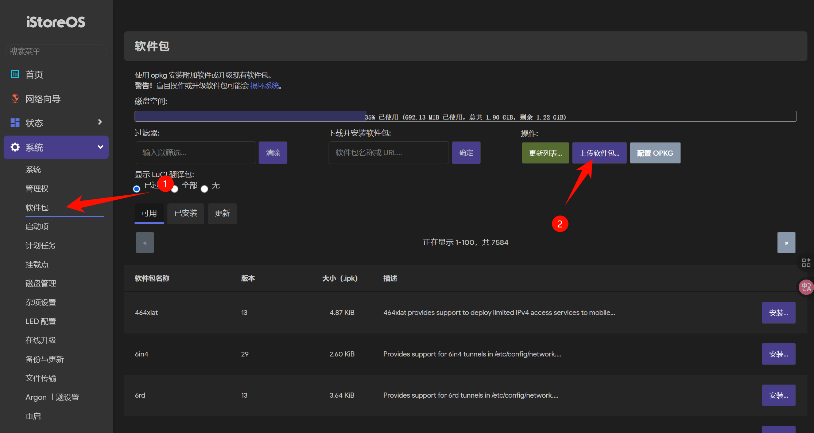Switch to the 已安装 tab
The image size is (814, 433).
pyautogui.click(x=186, y=213)
